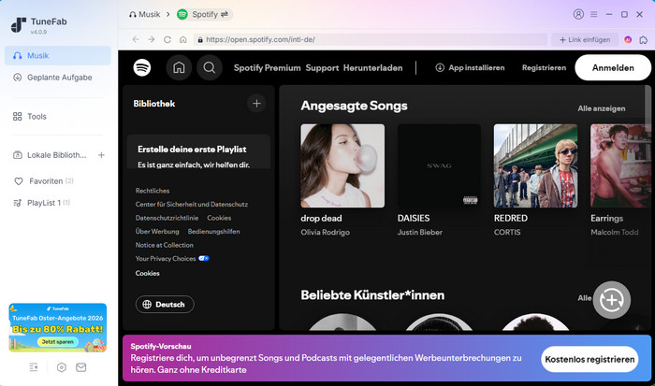655x386 pixels.
Task: Click the drop dead song title
Action: (321, 219)
